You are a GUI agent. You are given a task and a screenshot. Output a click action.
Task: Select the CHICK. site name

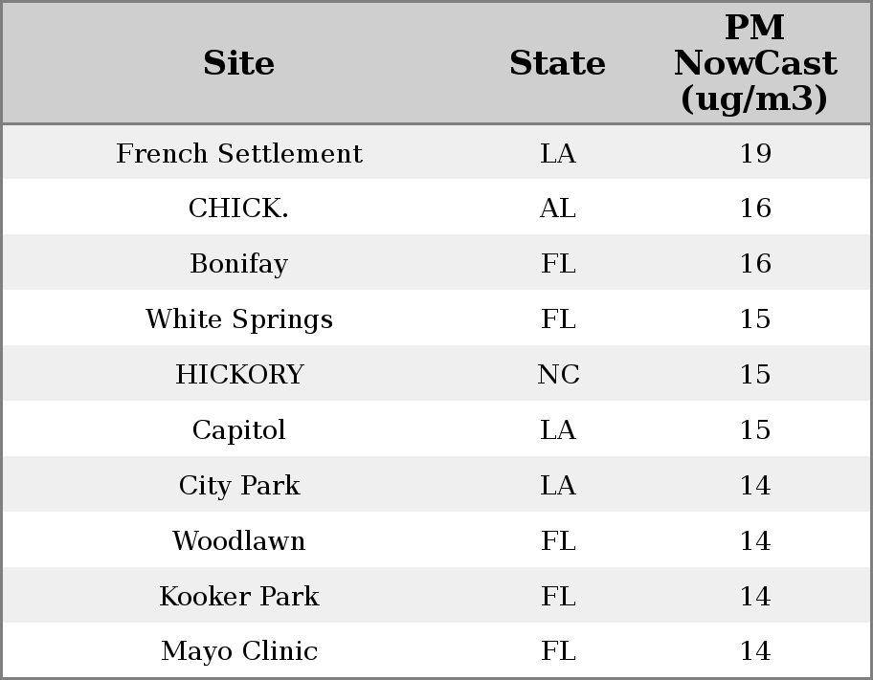(238, 208)
